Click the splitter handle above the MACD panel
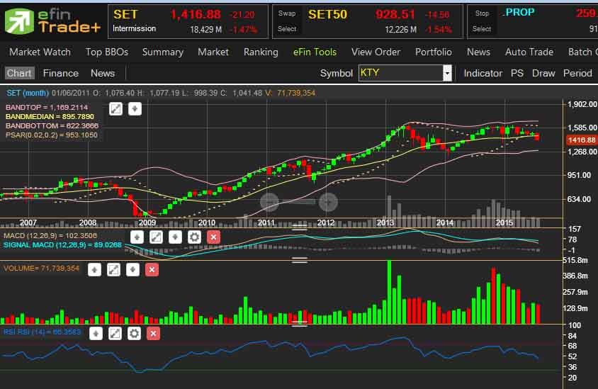The height and width of the screenshot is (389, 598). tap(300, 227)
